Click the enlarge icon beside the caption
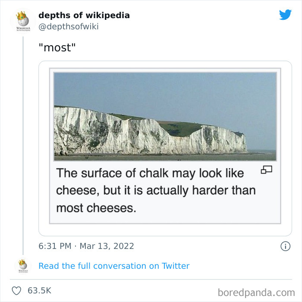 tap(266, 171)
